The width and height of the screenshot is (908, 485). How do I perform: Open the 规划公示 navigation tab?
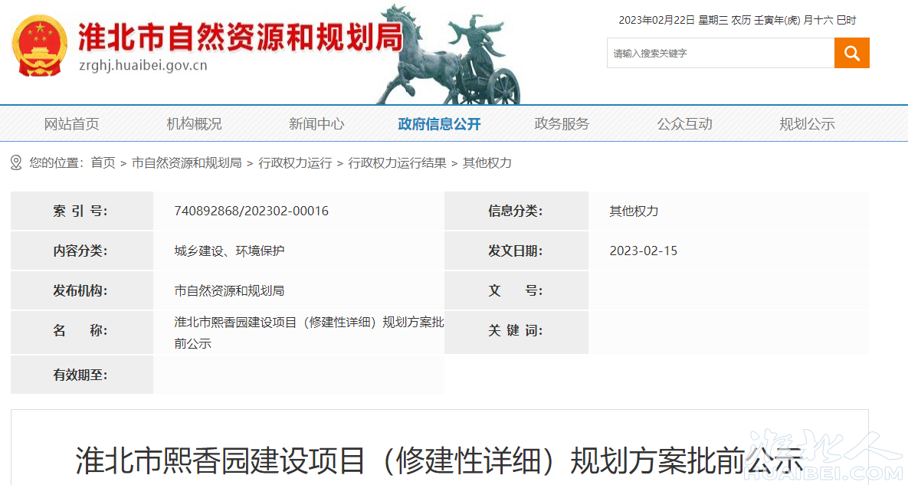pyautogui.click(x=807, y=124)
